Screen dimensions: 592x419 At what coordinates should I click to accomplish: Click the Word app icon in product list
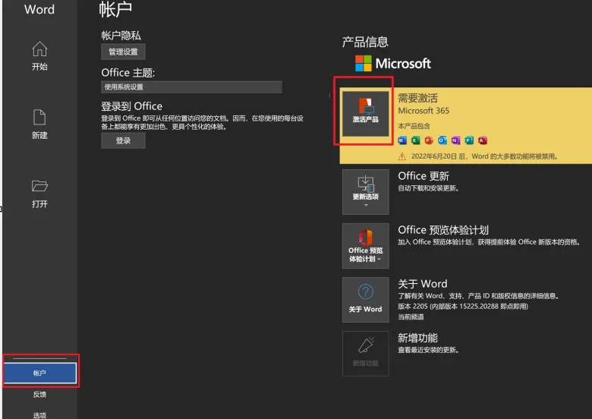[402, 140]
